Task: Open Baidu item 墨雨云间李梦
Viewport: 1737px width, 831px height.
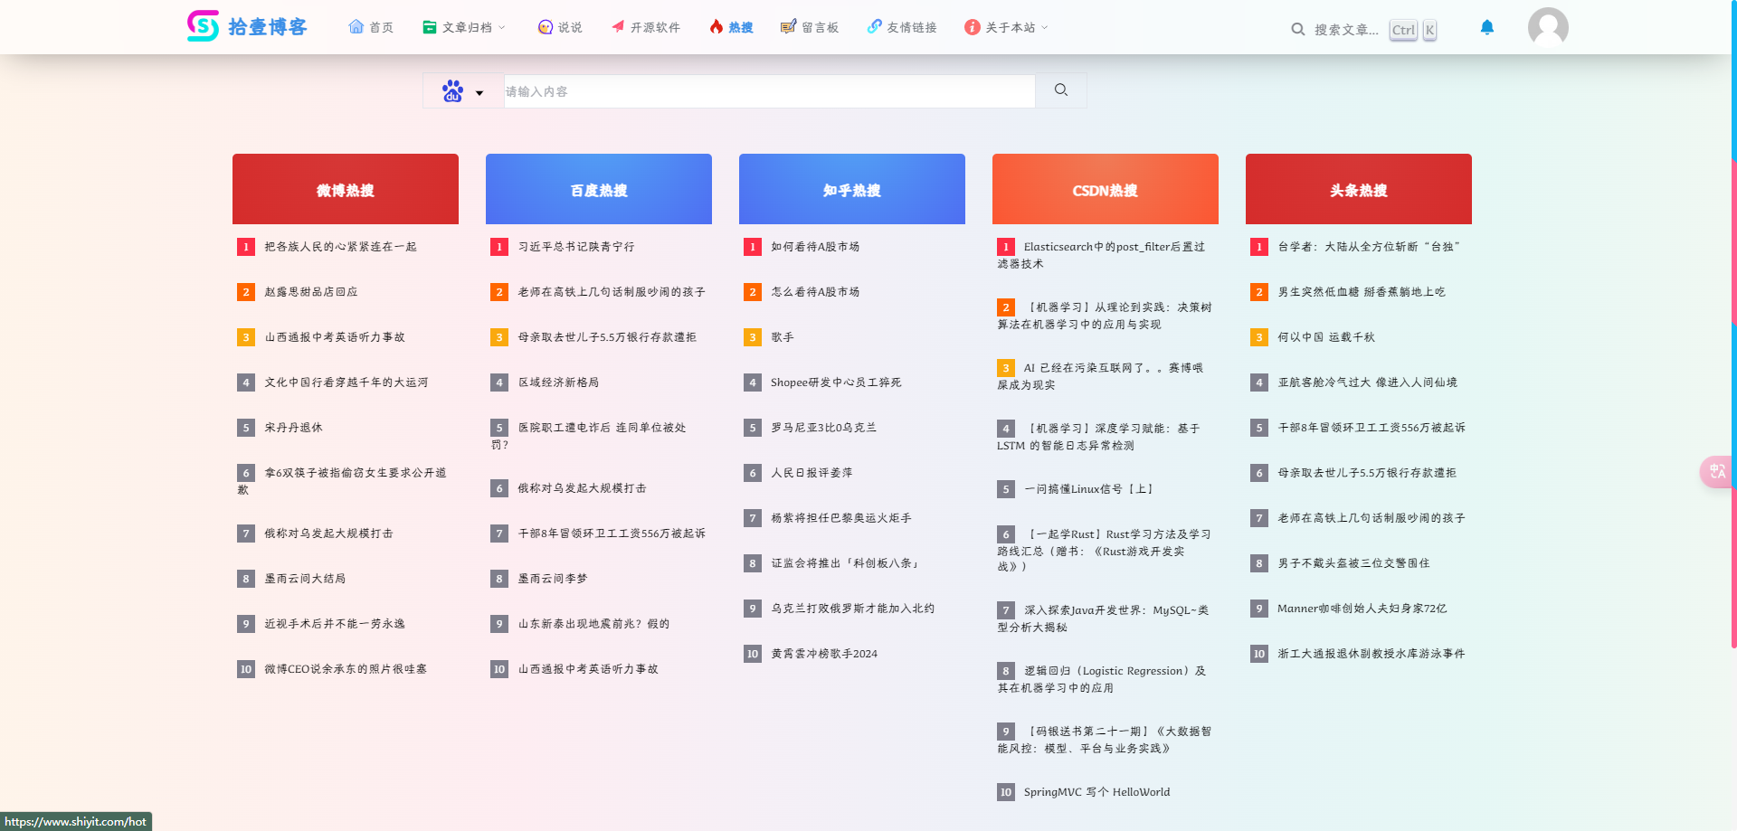Action: (553, 579)
